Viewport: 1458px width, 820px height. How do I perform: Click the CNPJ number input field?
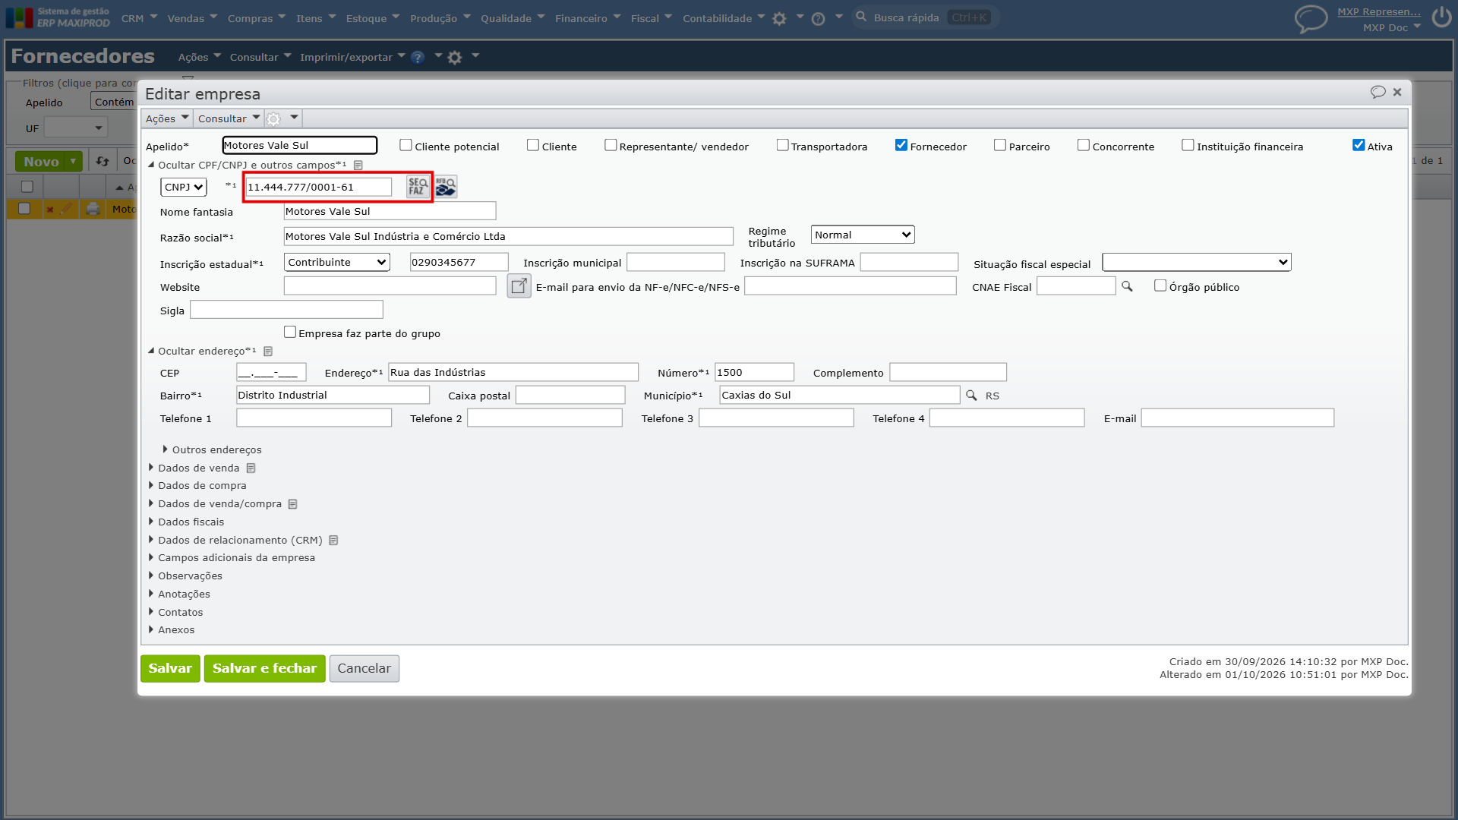point(319,187)
